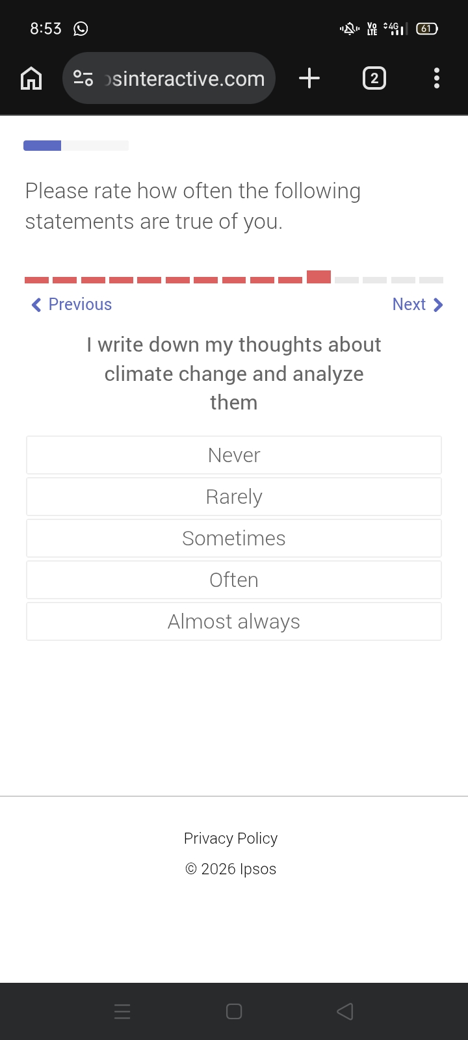Tap the browser home icon
Screen dimensions: 468x1040
pos(31,79)
